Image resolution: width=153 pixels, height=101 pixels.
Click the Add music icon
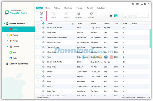pos(41,13)
